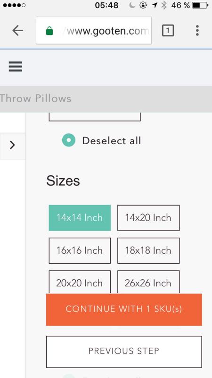The height and width of the screenshot is (378, 212).
Task: Tap the browser back arrow
Action: 17,31
